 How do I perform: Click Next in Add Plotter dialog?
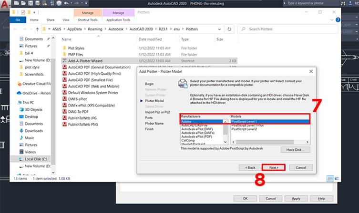pyautogui.click(x=274, y=167)
